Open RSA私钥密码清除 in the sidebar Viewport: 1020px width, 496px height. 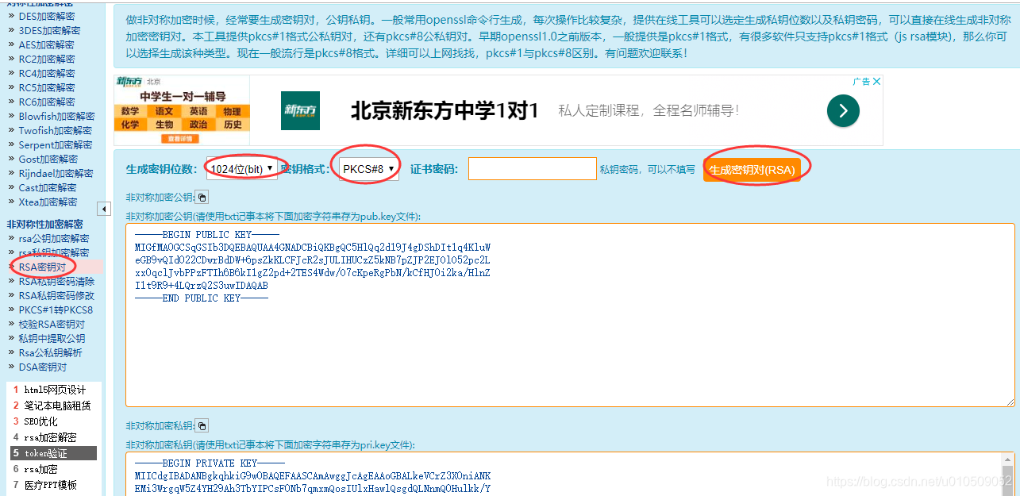click(56, 281)
